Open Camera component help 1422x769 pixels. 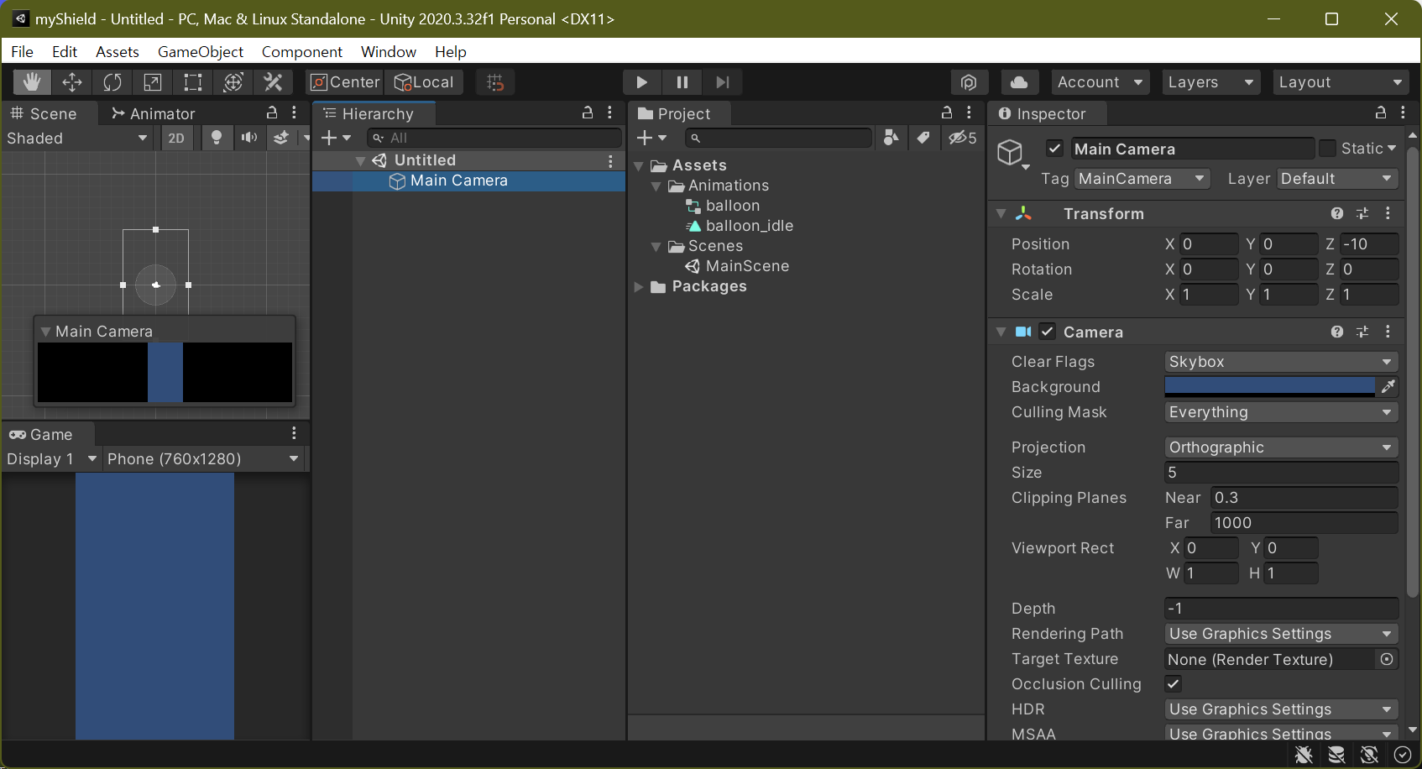(x=1337, y=332)
